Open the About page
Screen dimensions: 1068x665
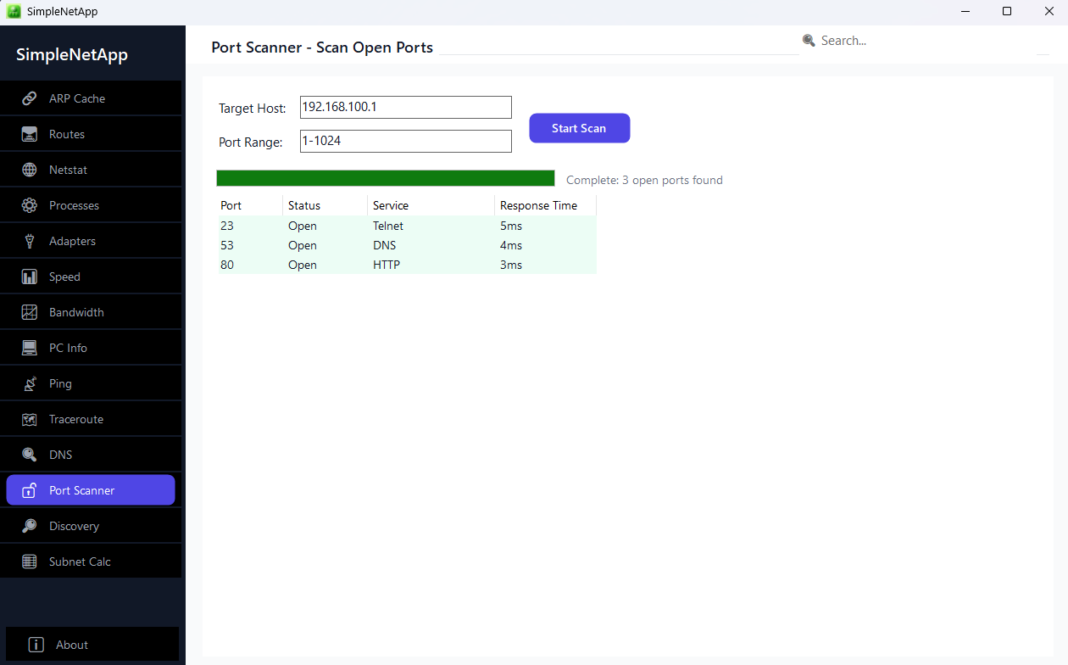point(92,645)
